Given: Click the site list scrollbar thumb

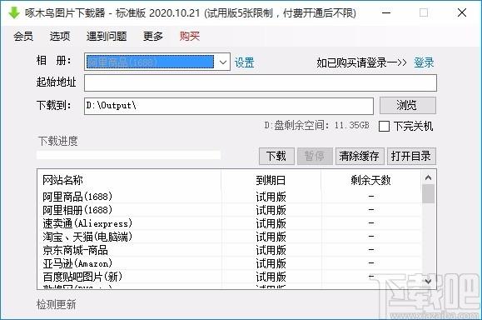Looking at the screenshot, I should [x=428, y=194].
